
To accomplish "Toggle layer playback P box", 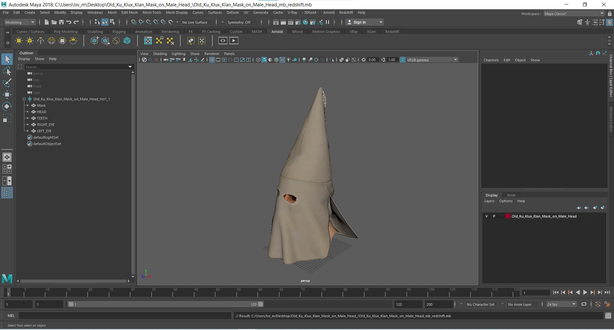I will [494, 216].
